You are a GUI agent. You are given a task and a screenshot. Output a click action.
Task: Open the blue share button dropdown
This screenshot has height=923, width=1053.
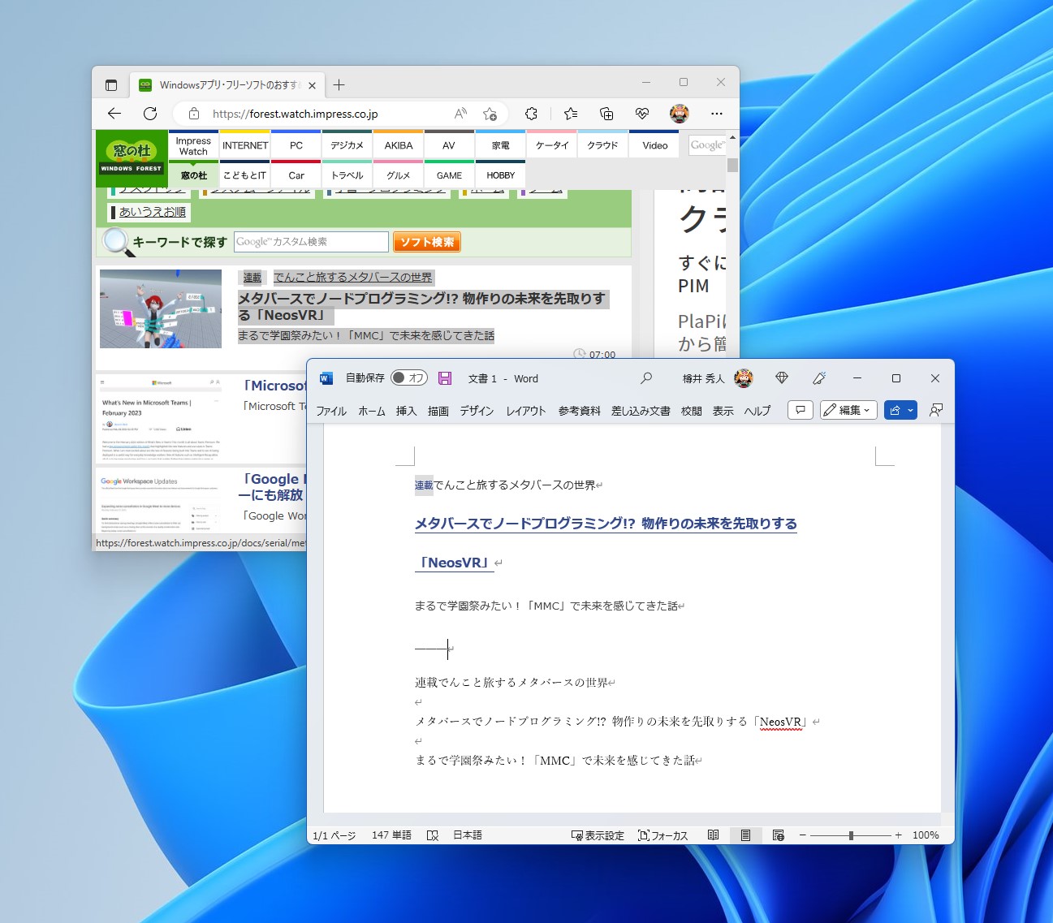coord(900,410)
